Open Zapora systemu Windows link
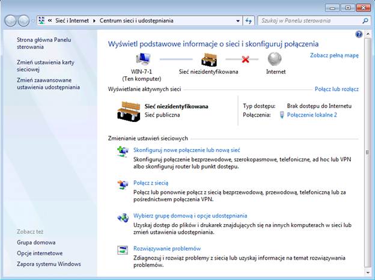The width and height of the screenshot is (375, 280). (x=49, y=264)
